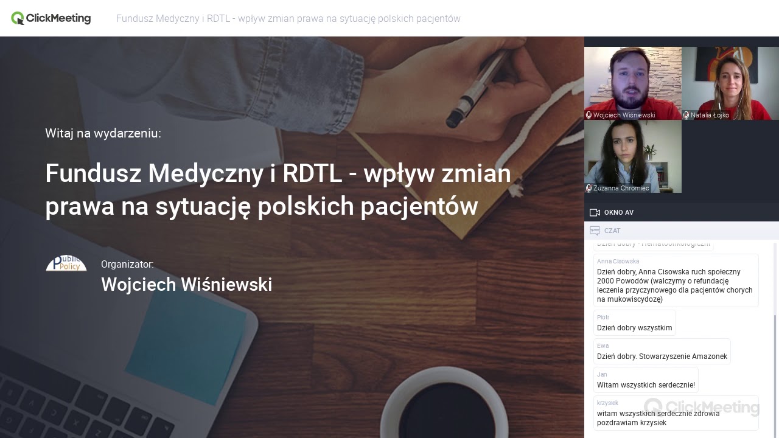Click microphone icon next to Natalia Łojko
The height and width of the screenshot is (438, 779).
click(686, 115)
